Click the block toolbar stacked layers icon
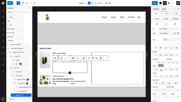181x102 pixels. [x=84, y=58]
